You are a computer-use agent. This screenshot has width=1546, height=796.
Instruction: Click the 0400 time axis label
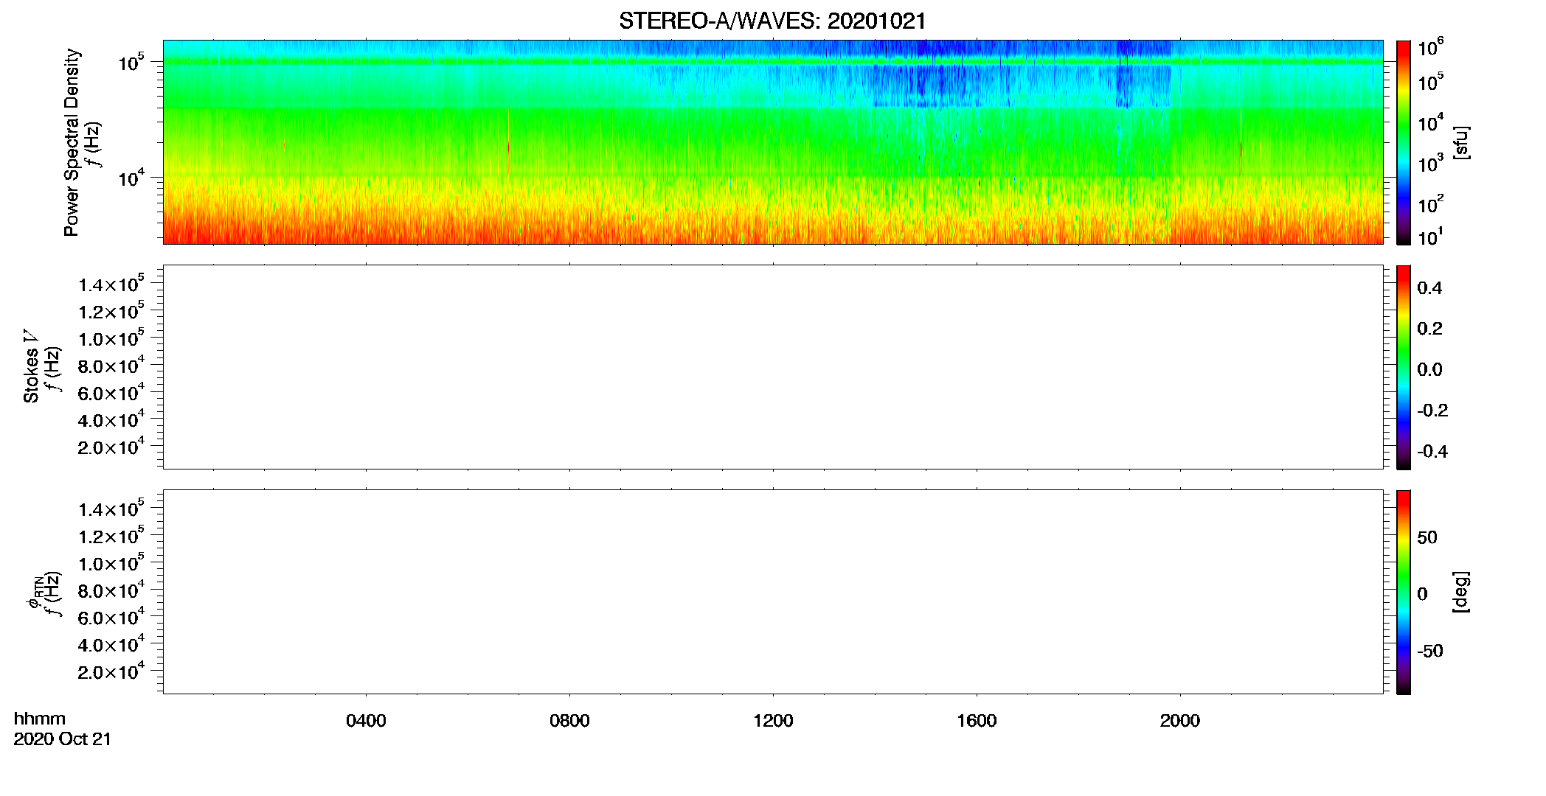pyautogui.click(x=366, y=721)
